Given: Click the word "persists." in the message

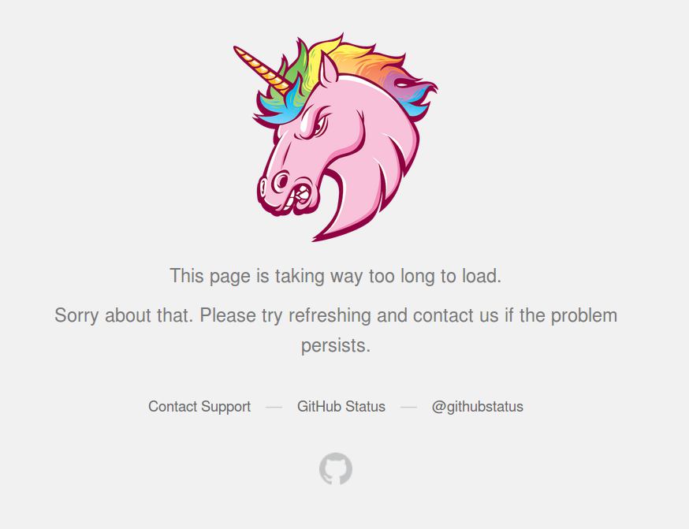Looking at the screenshot, I should click(x=336, y=346).
